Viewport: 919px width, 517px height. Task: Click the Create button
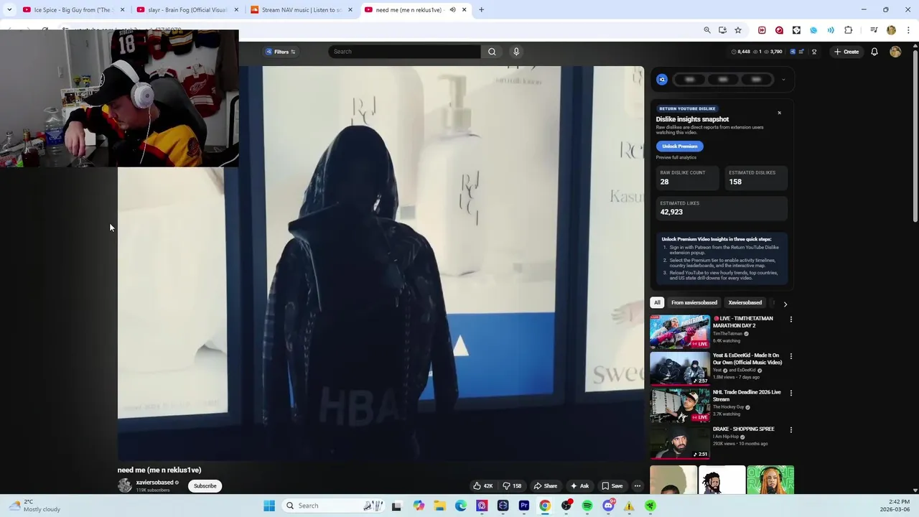846,52
